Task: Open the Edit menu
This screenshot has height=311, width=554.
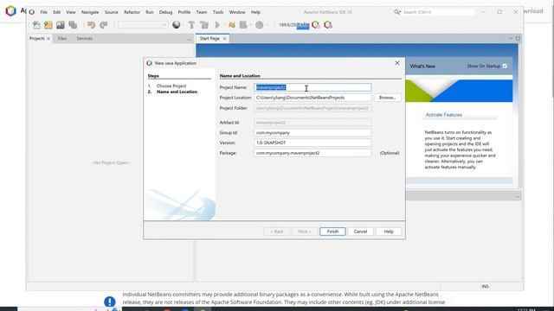Action: click(57, 12)
